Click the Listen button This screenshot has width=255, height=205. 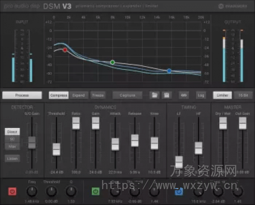(12, 159)
